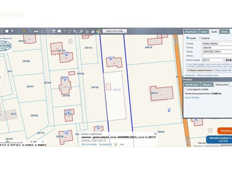Click parcel label 296/19 on map
This screenshot has height=174, width=232.
coord(154,93)
